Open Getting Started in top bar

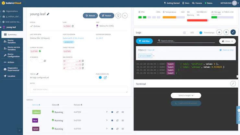(x=172, y=3)
